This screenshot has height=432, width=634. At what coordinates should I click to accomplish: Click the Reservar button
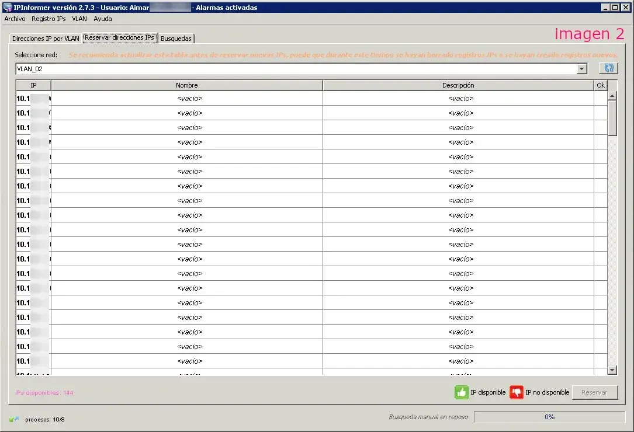click(595, 392)
